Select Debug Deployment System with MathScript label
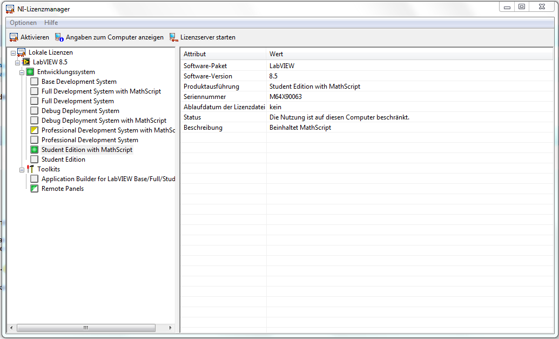The height and width of the screenshot is (339, 559). point(104,120)
